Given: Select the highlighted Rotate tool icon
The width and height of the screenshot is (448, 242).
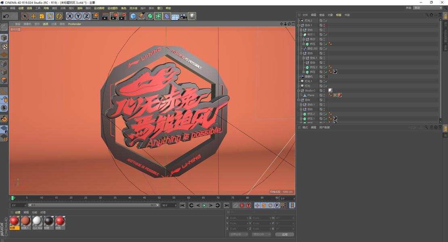Looking at the screenshot, I should click(x=50, y=16).
